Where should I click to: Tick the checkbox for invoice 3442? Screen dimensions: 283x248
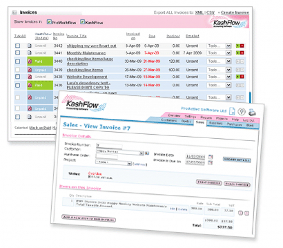[x=17, y=46]
